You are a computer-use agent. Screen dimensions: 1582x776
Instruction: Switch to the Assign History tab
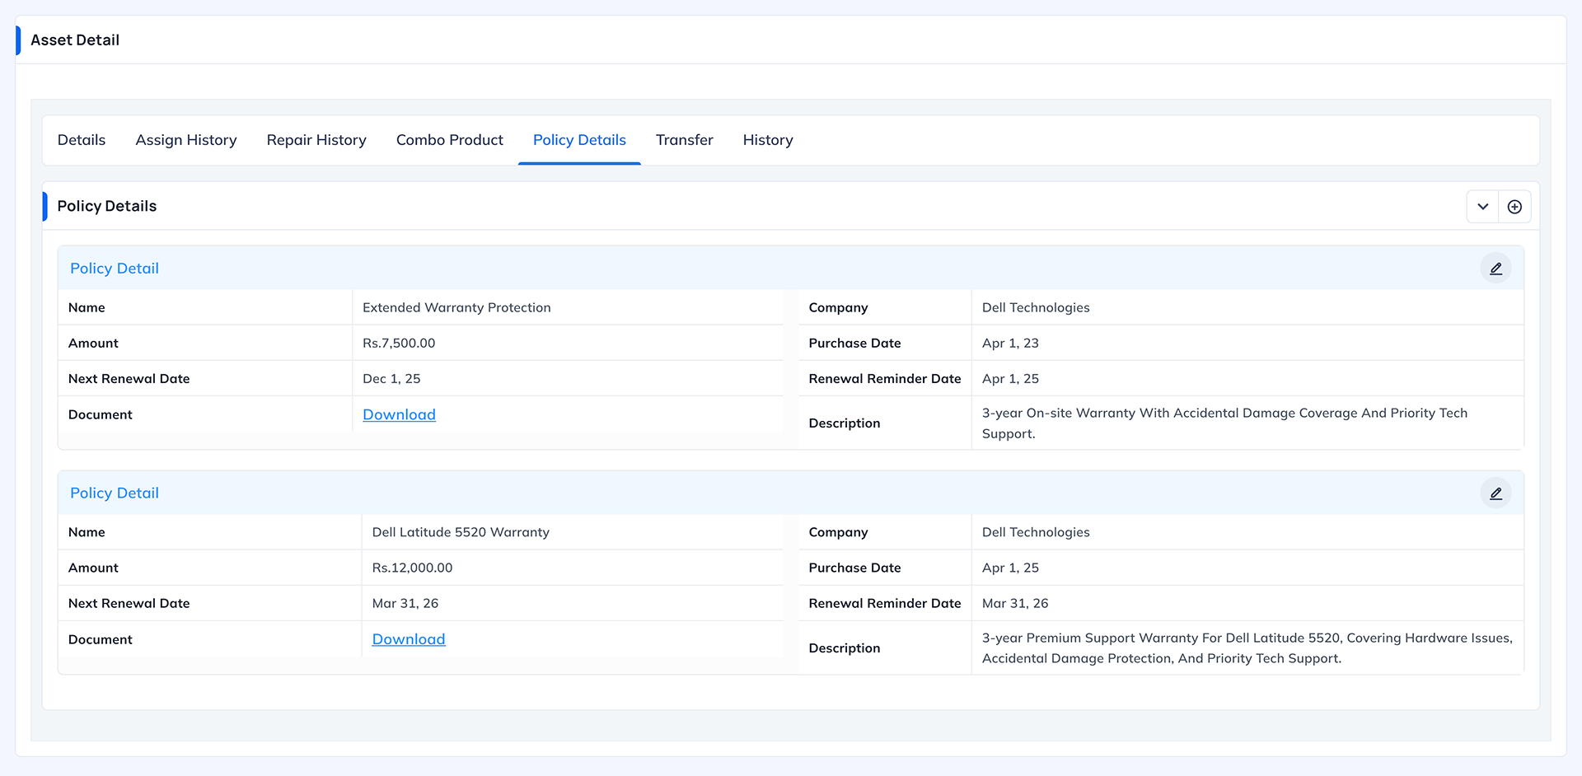(186, 140)
